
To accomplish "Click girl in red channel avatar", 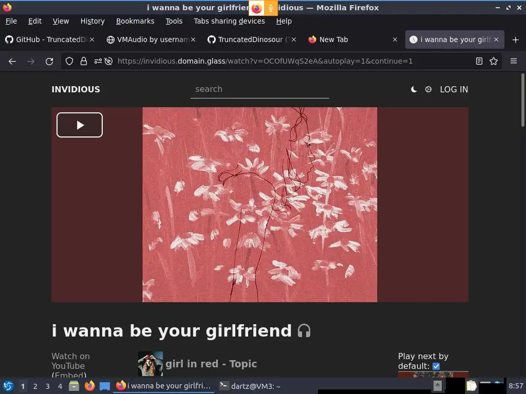I will 151,364.
